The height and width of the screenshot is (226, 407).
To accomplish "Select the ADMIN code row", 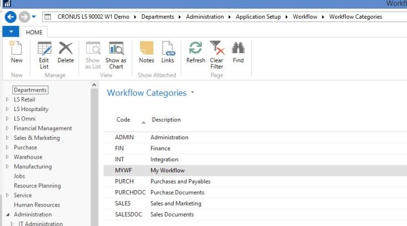I will 255,137.
